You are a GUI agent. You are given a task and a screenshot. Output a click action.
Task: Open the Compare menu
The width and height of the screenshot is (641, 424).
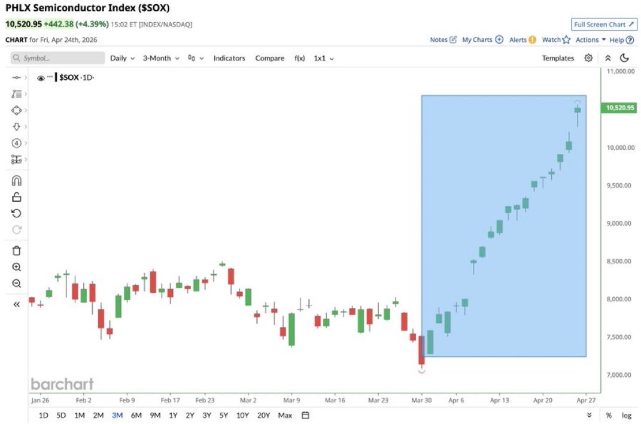coord(270,58)
